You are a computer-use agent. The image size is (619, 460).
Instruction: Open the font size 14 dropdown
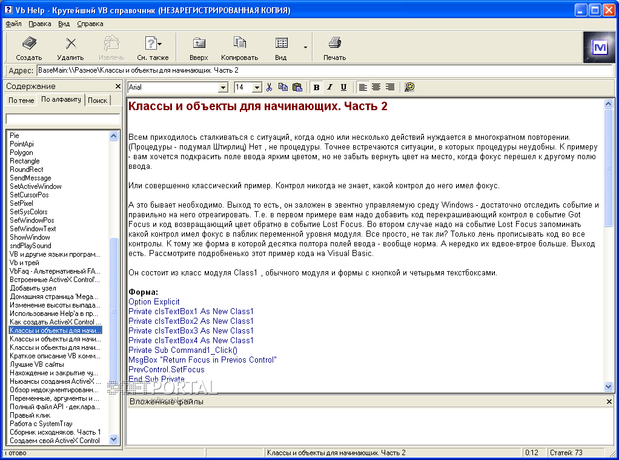coord(257,87)
